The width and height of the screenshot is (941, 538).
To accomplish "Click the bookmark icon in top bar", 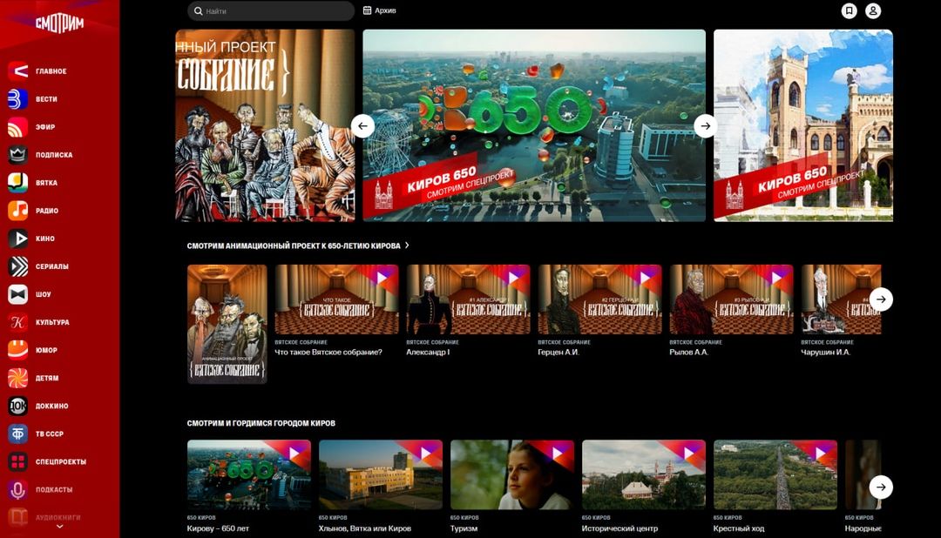I will (x=849, y=10).
